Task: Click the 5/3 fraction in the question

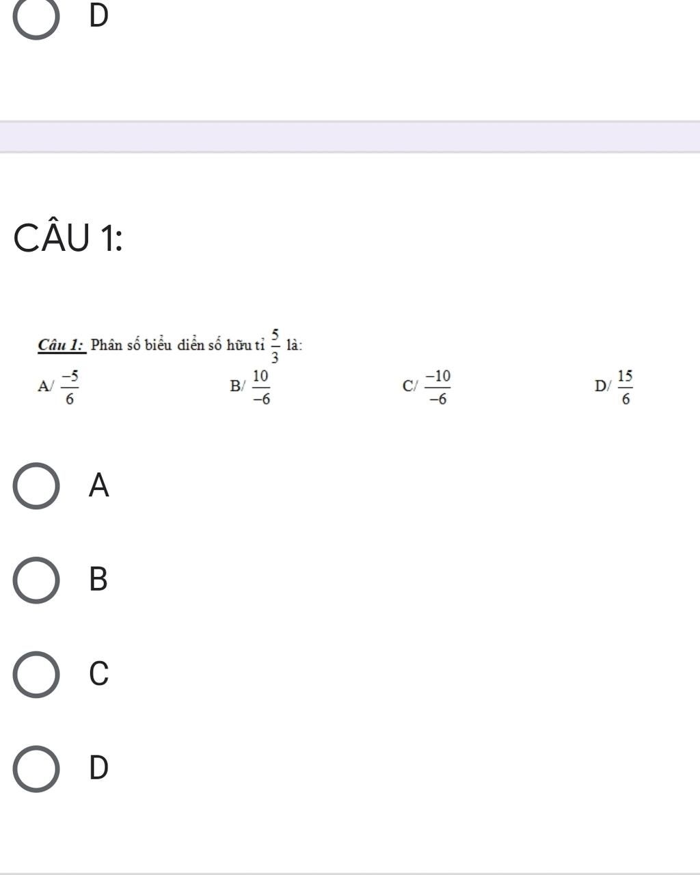Action: [x=275, y=345]
